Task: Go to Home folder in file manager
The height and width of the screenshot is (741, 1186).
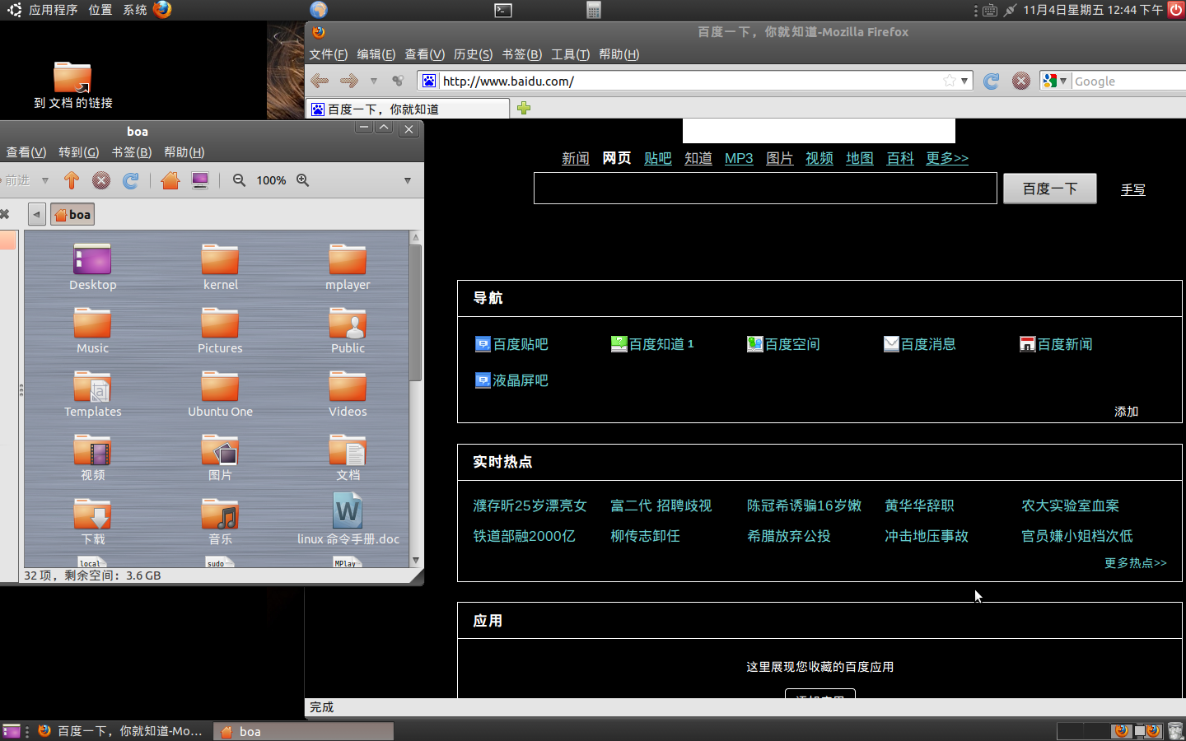Action: coord(170,180)
